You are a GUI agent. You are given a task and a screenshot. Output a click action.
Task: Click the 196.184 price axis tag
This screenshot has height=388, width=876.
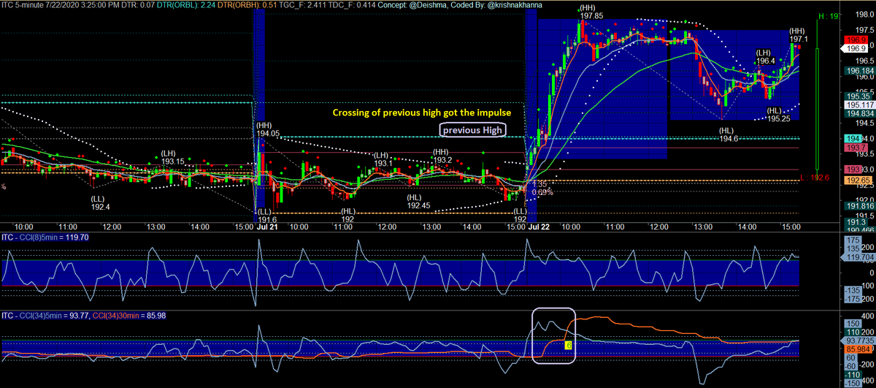pos(859,72)
